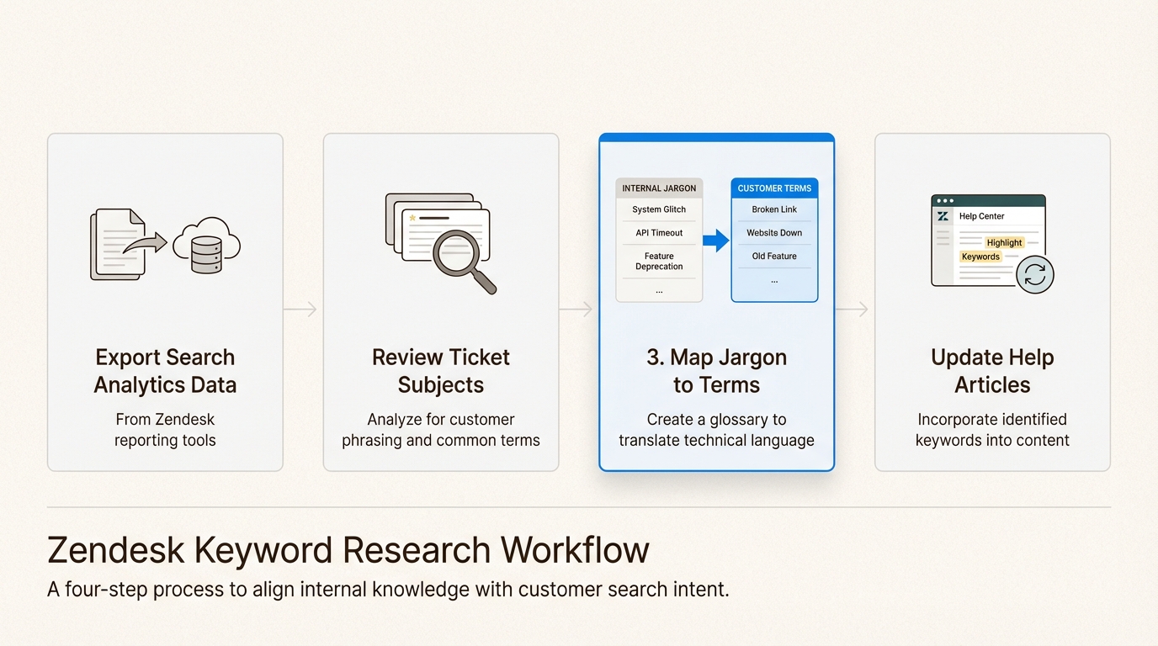1158x646 pixels.
Task: Click the highlighted Keywords text
Action: tap(981, 257)
